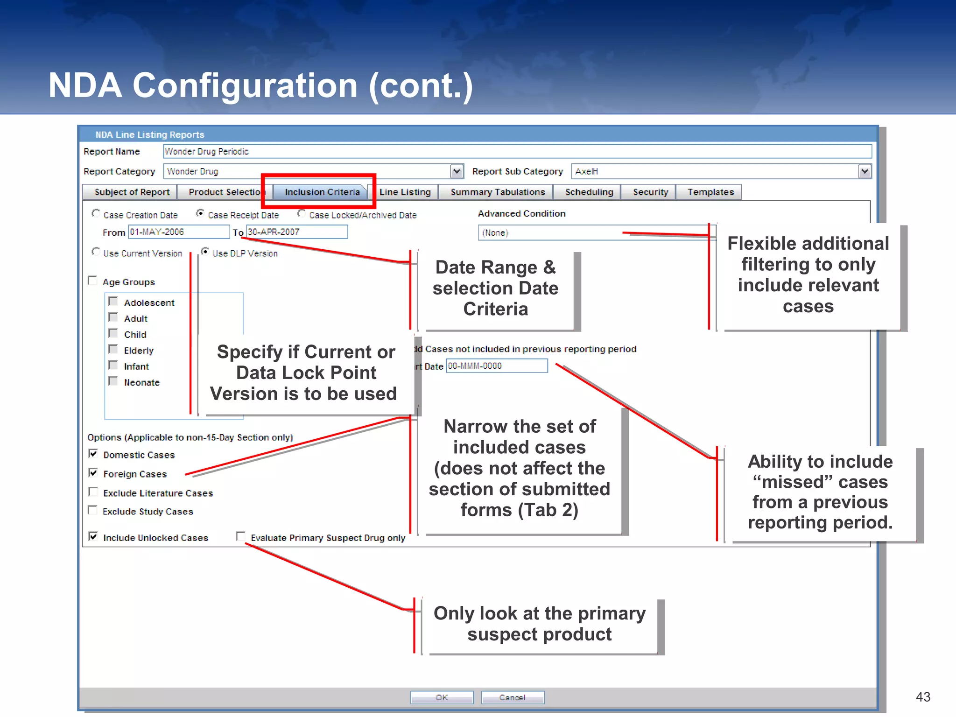Open the Templates tab
The width and height of the screenshot is (956, 717).
click(x=710, y=192)
